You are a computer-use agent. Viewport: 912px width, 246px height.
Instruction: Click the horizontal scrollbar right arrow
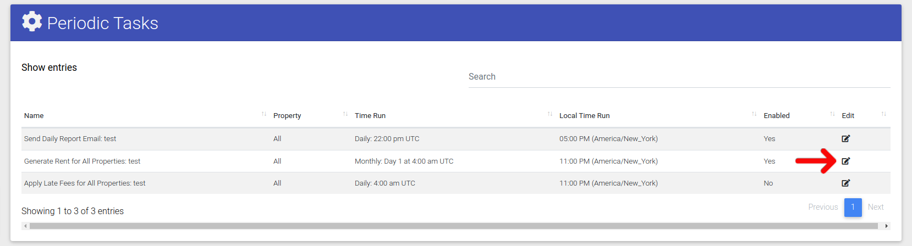coord(886,226)
